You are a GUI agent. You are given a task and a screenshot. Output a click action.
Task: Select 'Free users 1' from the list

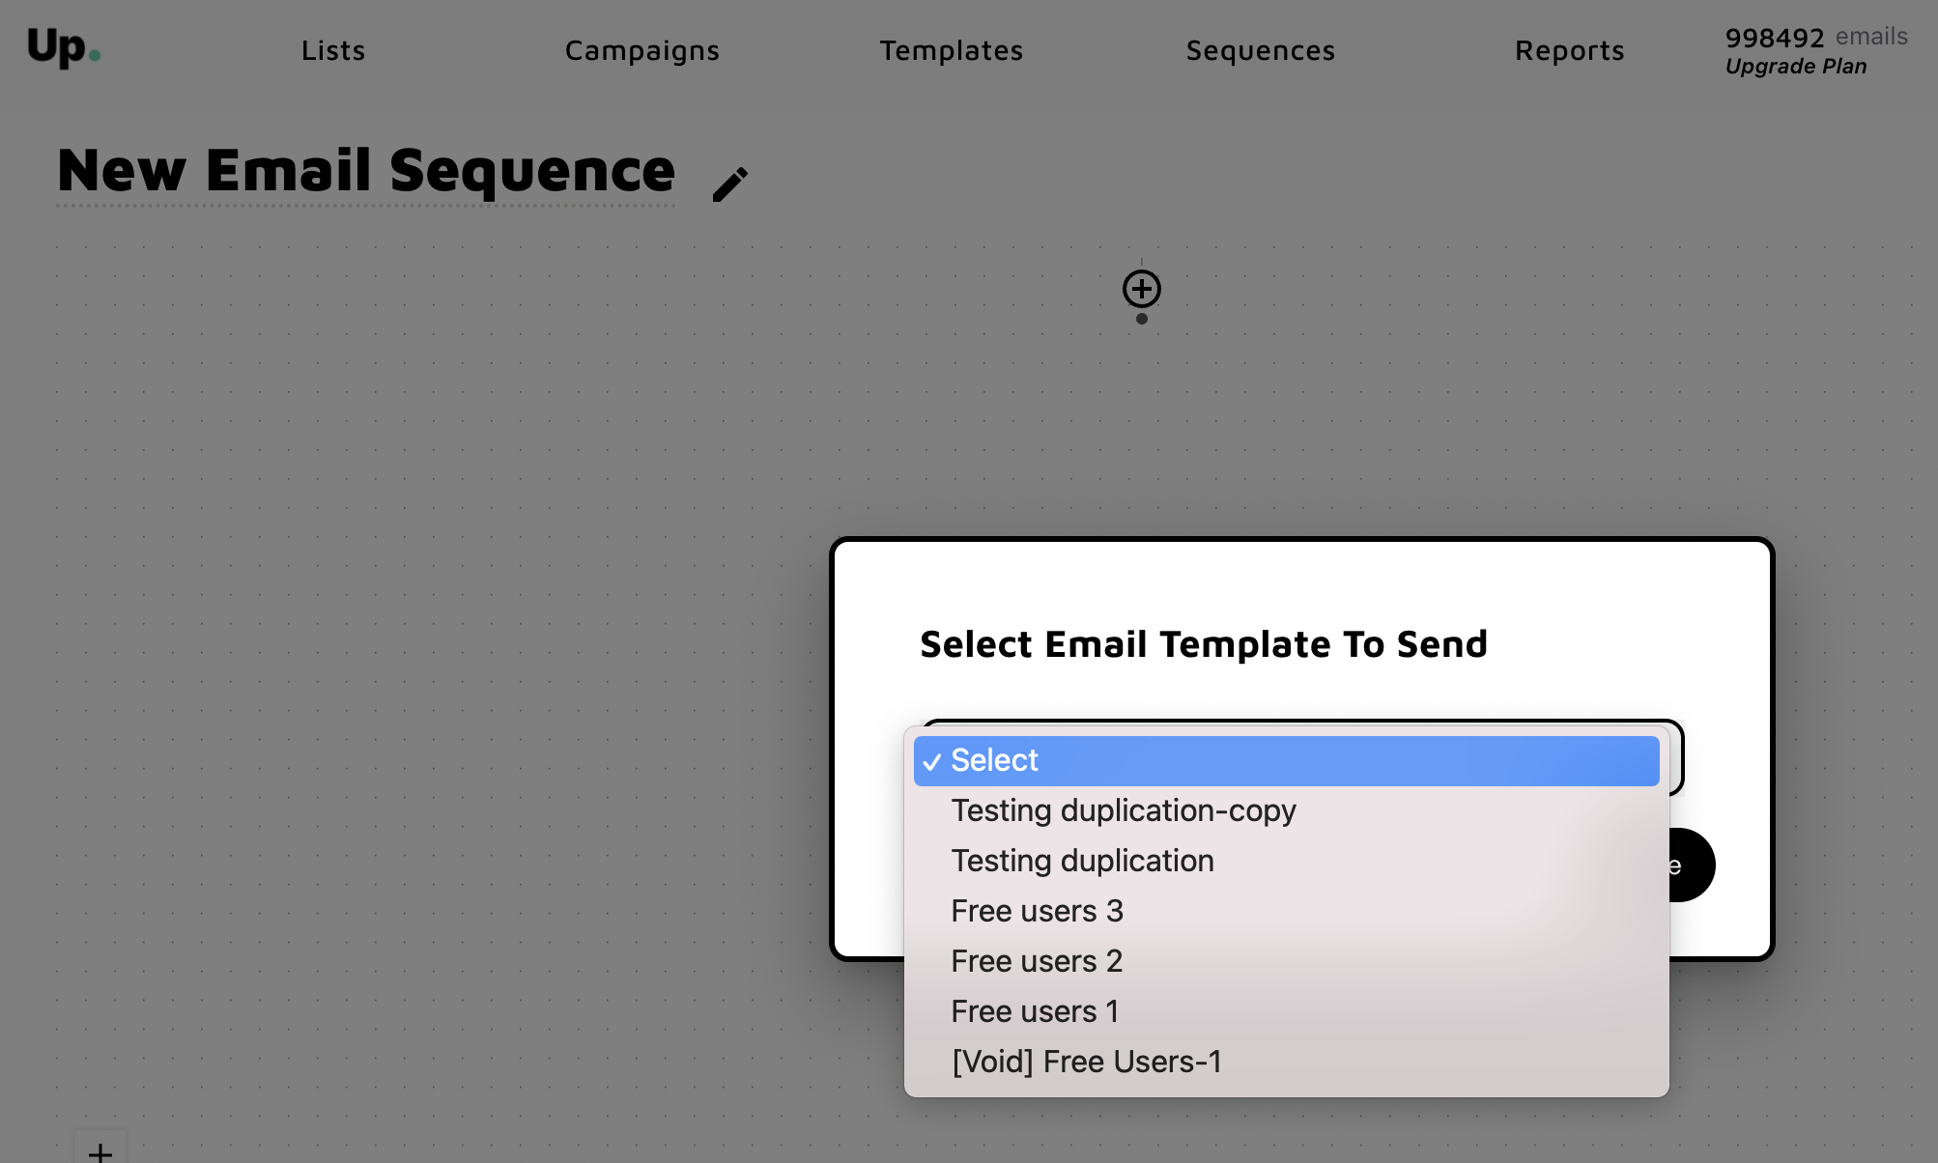[1034, 1011]
